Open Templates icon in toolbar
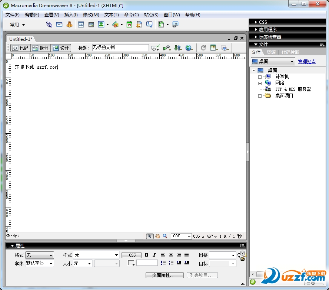The image size is (329, 290). [x=161, y=25]
